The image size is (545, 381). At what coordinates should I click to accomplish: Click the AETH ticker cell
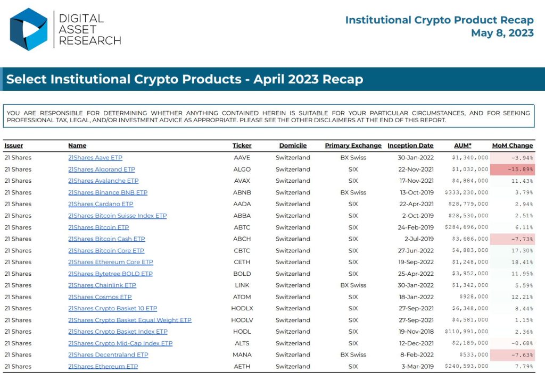click(242, 367)
